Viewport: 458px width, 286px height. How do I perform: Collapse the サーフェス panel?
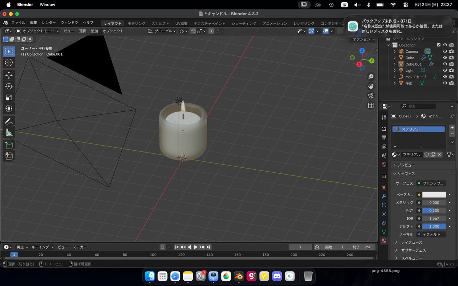click(423, 174)
